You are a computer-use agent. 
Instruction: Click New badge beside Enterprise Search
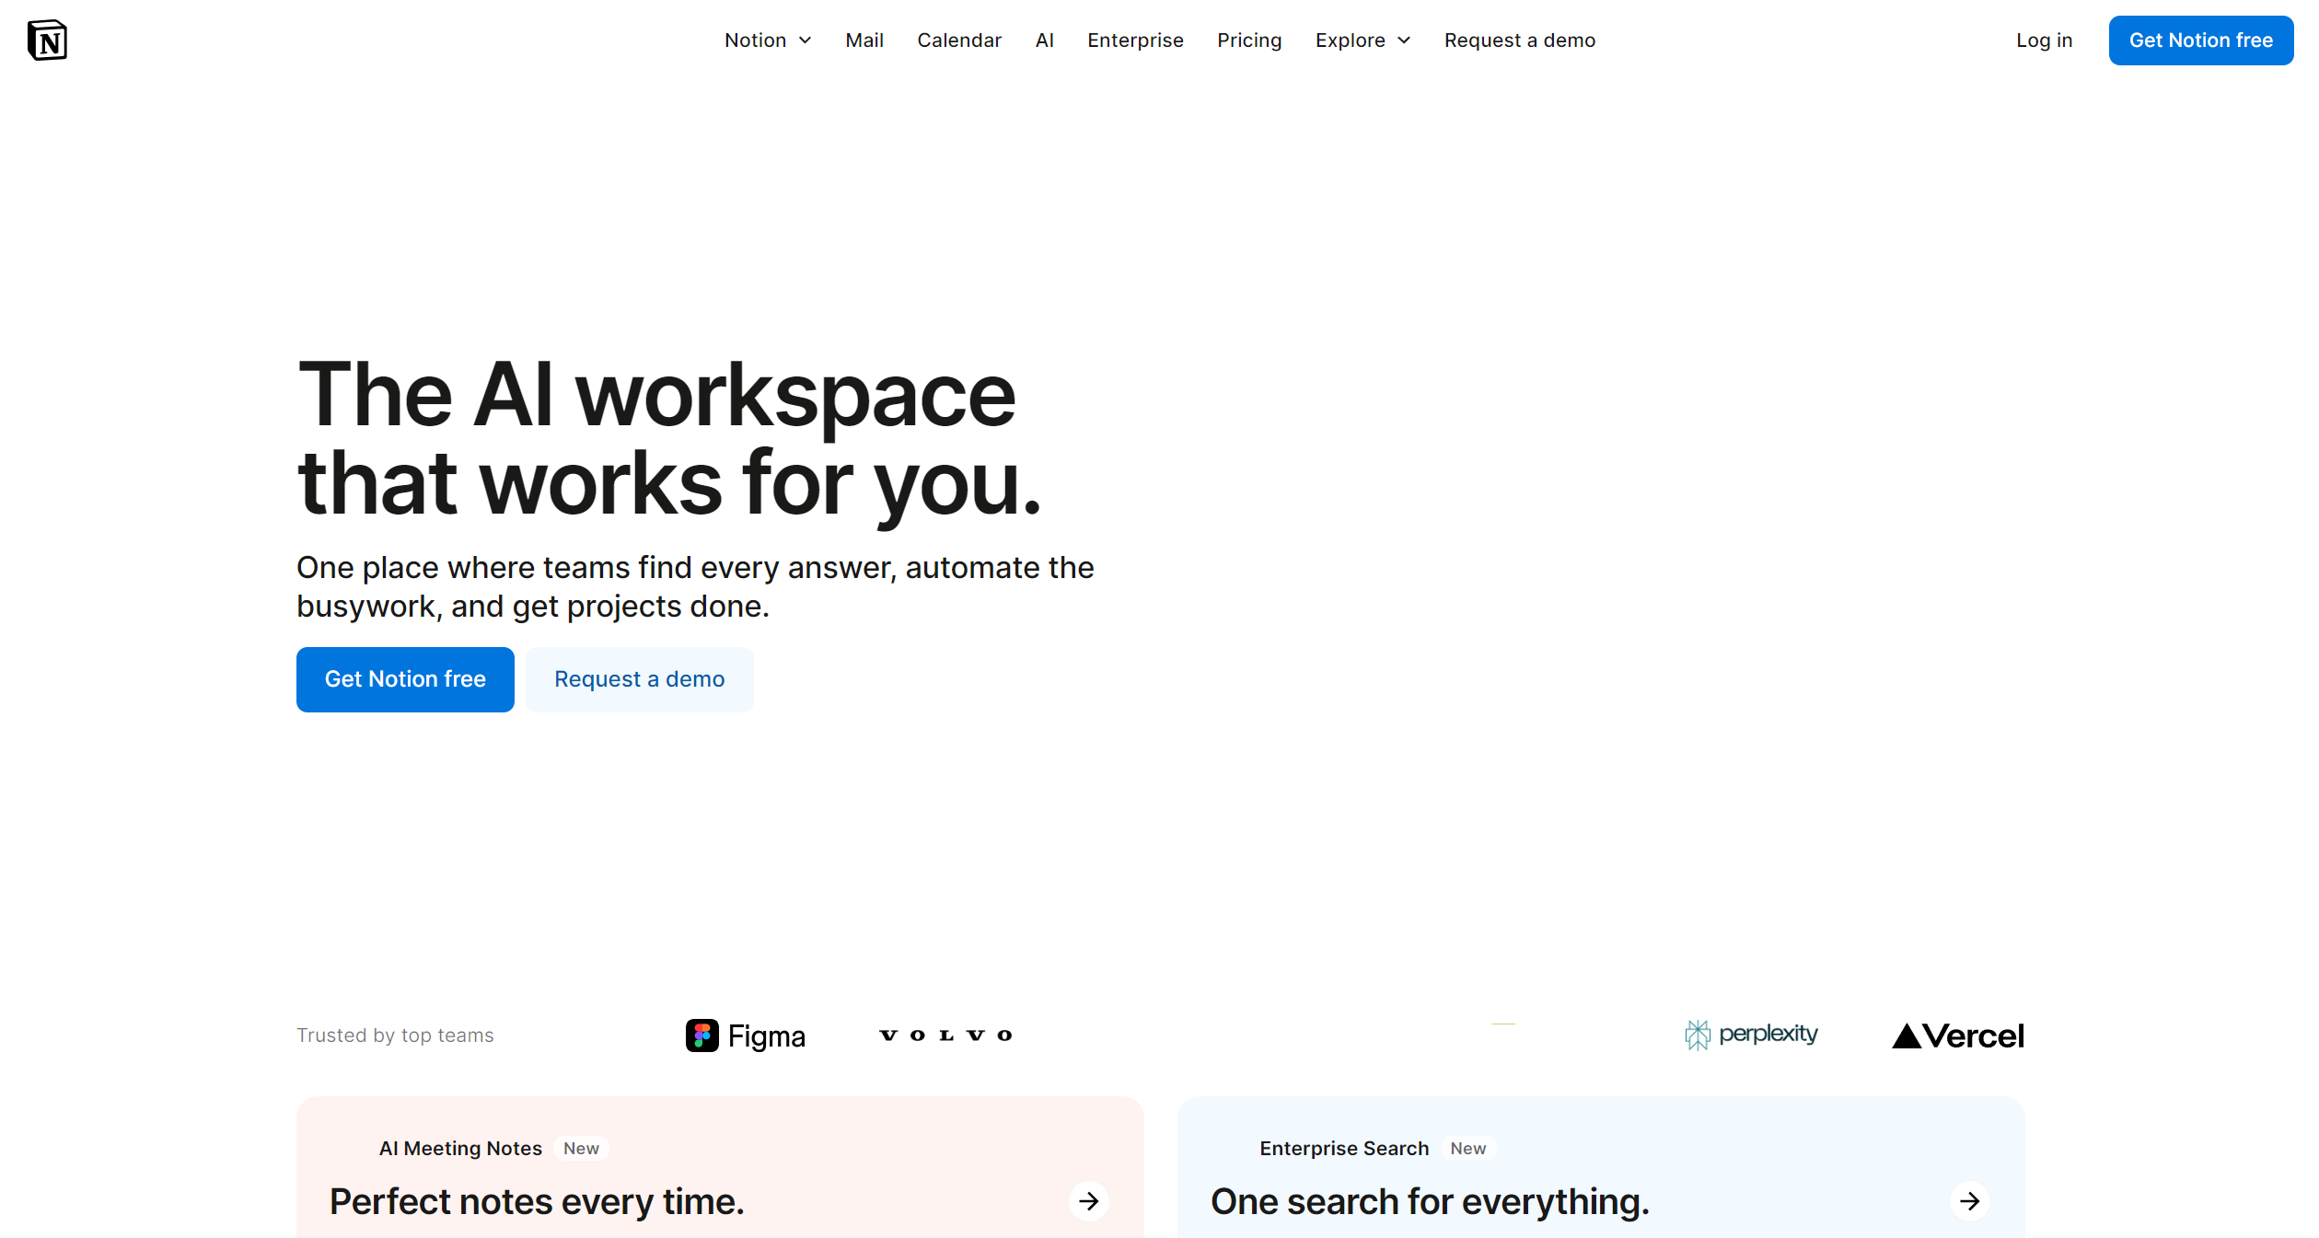[1467, 1149]
